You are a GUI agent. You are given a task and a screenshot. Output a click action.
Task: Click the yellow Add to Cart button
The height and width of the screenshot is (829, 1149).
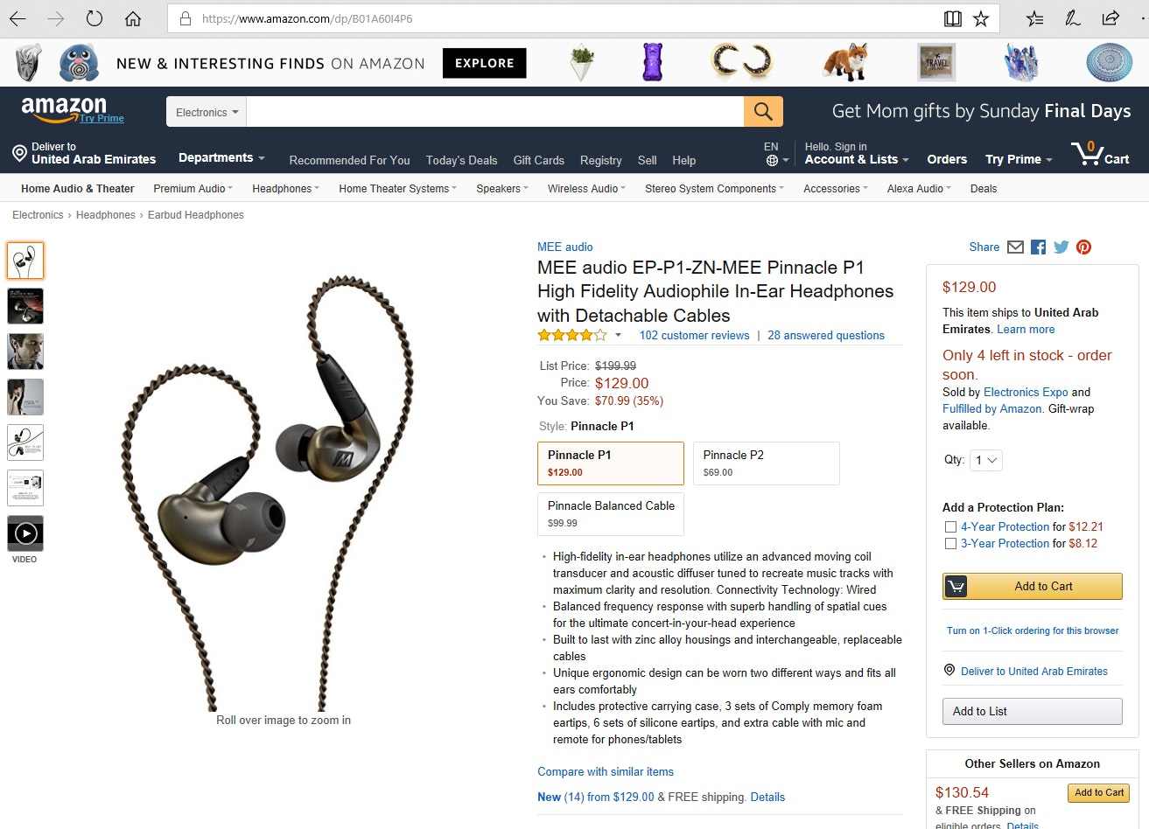1033,587
